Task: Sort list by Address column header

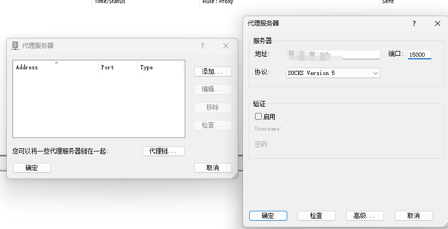Action: pyautogui.click(x=56, y=67)
